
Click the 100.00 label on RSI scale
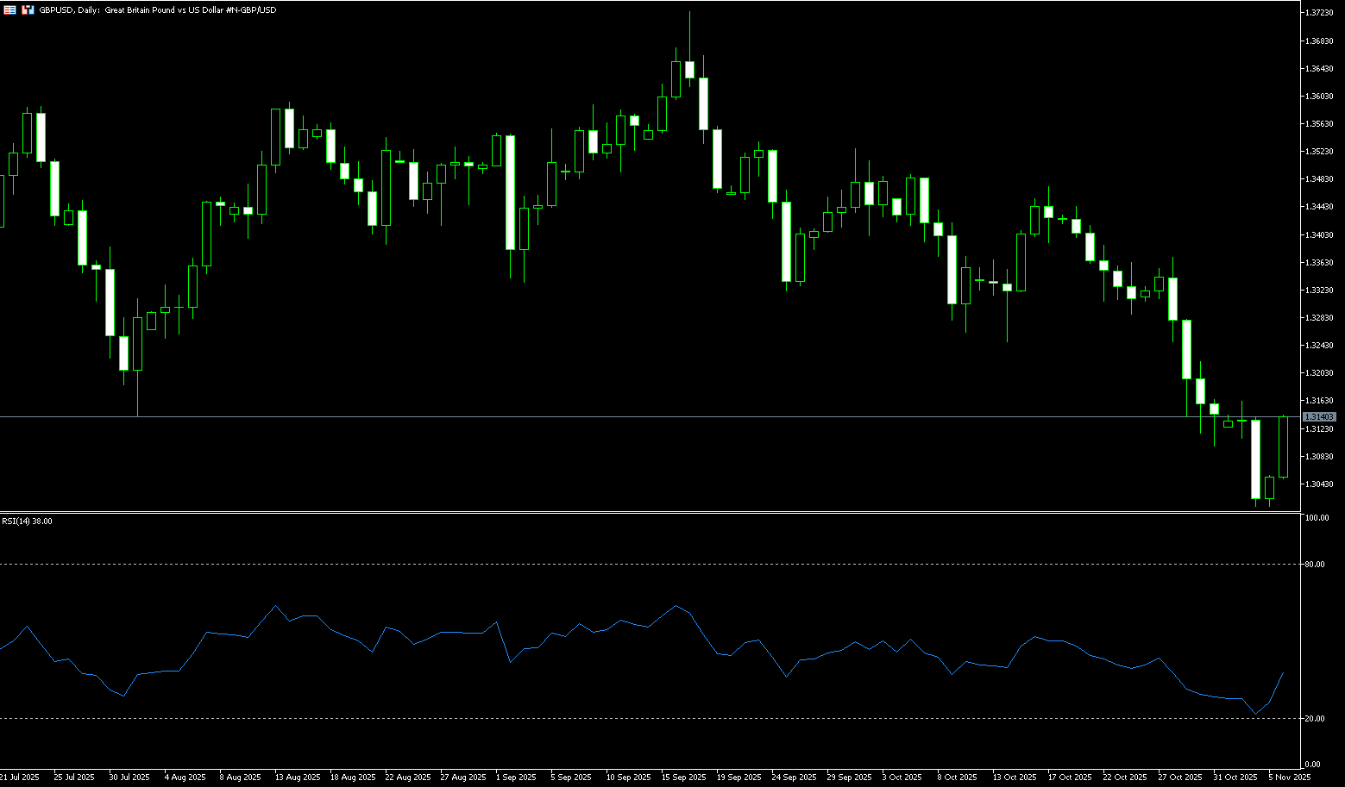coord(1317,518)
